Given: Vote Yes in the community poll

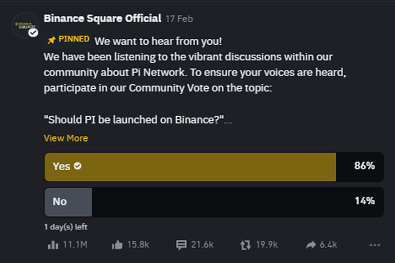Looking at the screenshot, I should [x=191, y=166].
